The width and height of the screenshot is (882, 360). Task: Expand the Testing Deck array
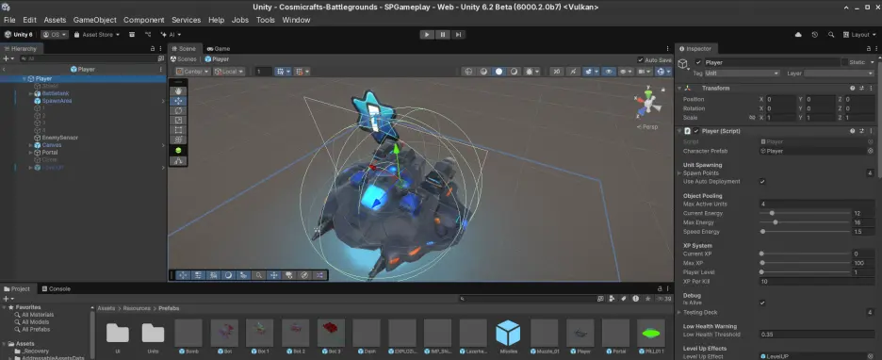click(x=679, y=312)
